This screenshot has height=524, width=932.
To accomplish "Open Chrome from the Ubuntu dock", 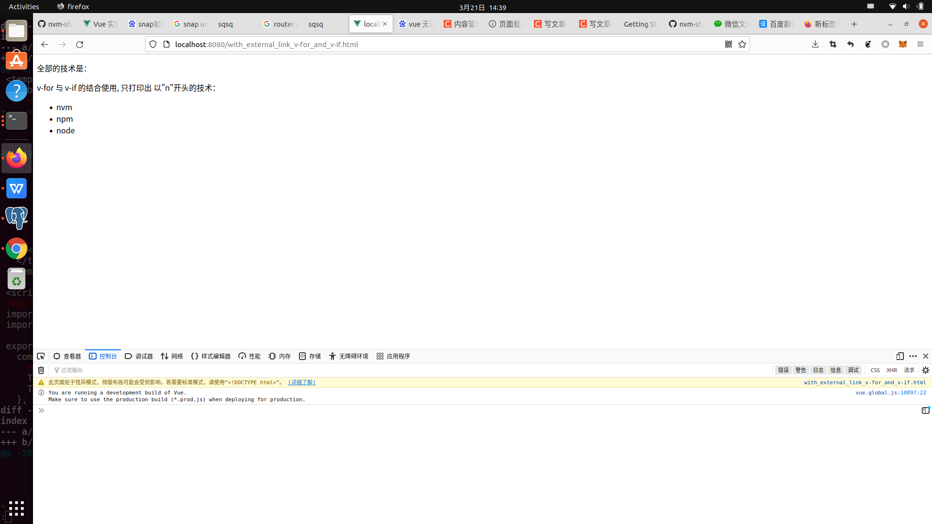I will point(17,249).
